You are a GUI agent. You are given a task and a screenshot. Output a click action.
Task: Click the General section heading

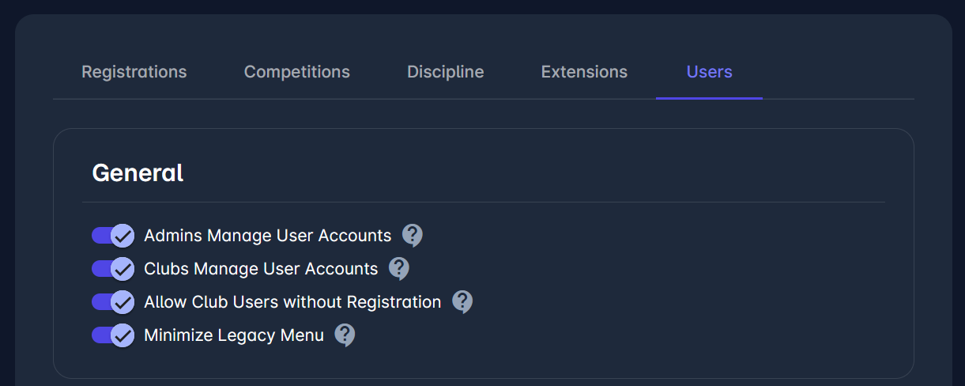click(138, 173)
